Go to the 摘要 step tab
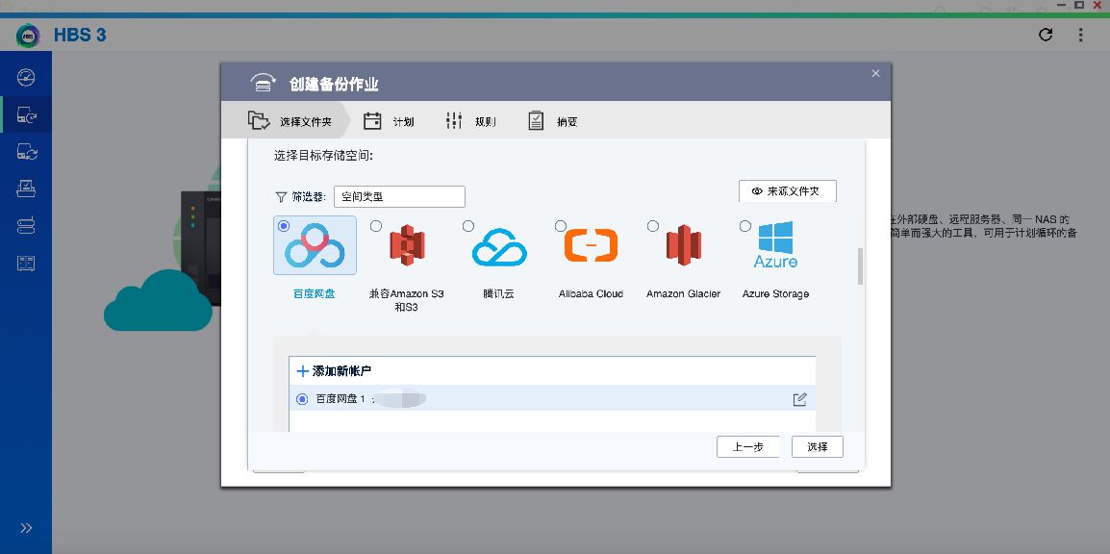This screenshot has height=554, width=1110. pyautogui.click(x=553, y=121)
